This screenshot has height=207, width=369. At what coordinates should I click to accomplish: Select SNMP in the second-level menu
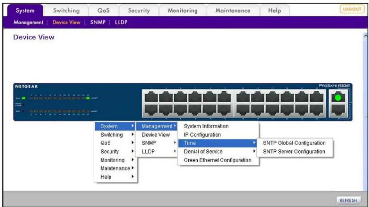pyautogui.click(x=157, y=143)
